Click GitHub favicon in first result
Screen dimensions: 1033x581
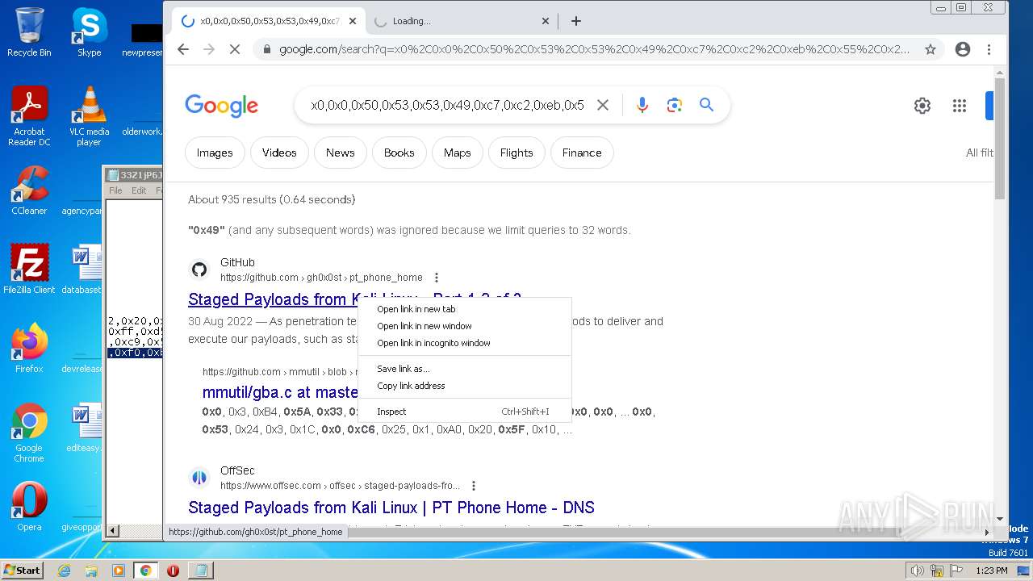[199, 270]
